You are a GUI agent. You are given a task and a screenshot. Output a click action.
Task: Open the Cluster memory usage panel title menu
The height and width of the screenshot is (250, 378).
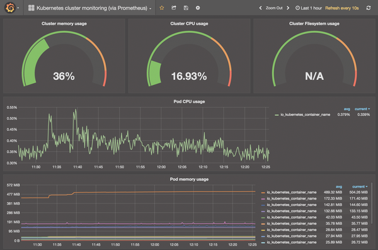(x=64, y=24)
